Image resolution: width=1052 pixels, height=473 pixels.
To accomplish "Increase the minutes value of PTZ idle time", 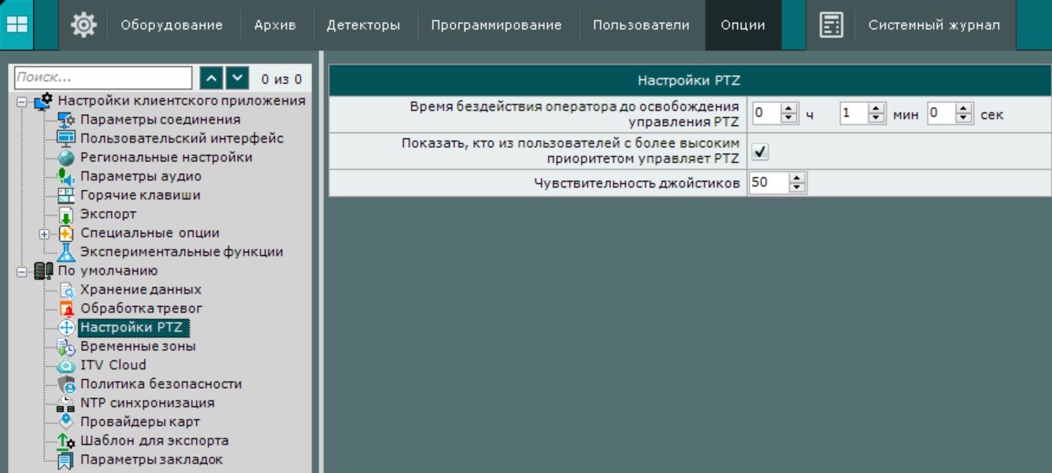I will click(x=876, y=109).
